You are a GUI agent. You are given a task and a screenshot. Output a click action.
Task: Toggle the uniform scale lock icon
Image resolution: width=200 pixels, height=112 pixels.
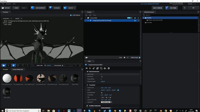pos(118,90)
